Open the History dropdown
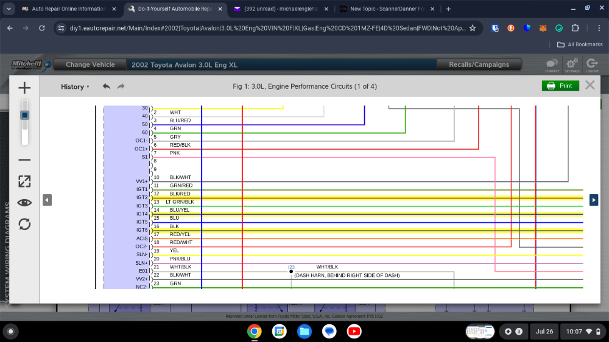 tap(75, 86)
